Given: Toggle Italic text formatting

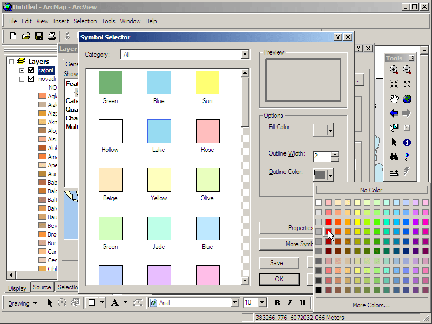Looking at the screenshot, I should [290, 303].
